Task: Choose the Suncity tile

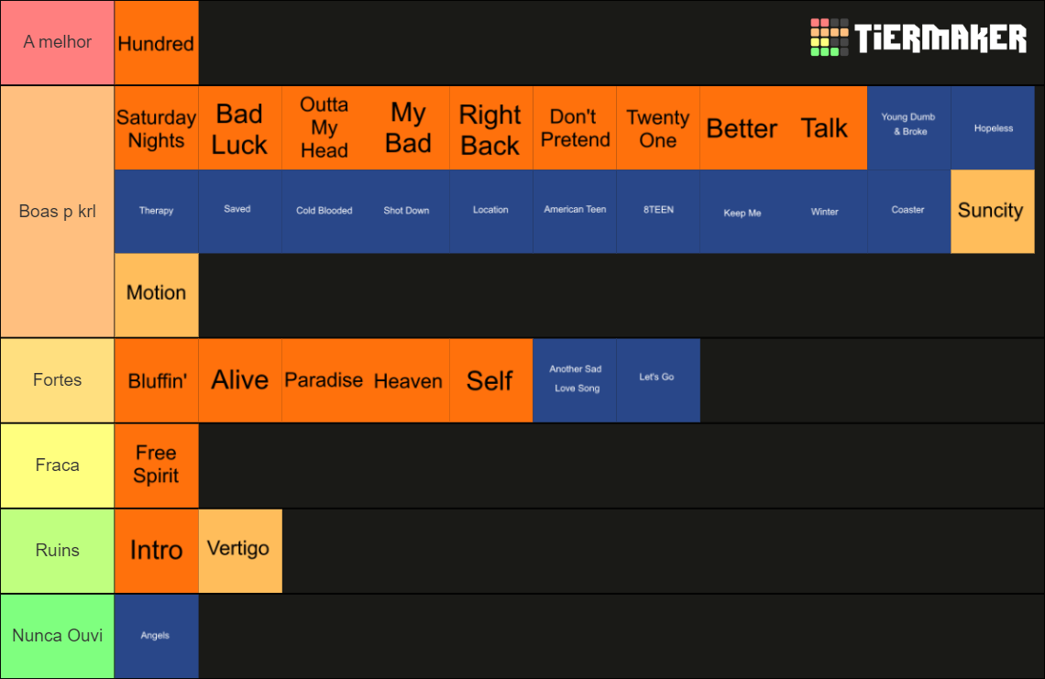Action: (993, 212)
